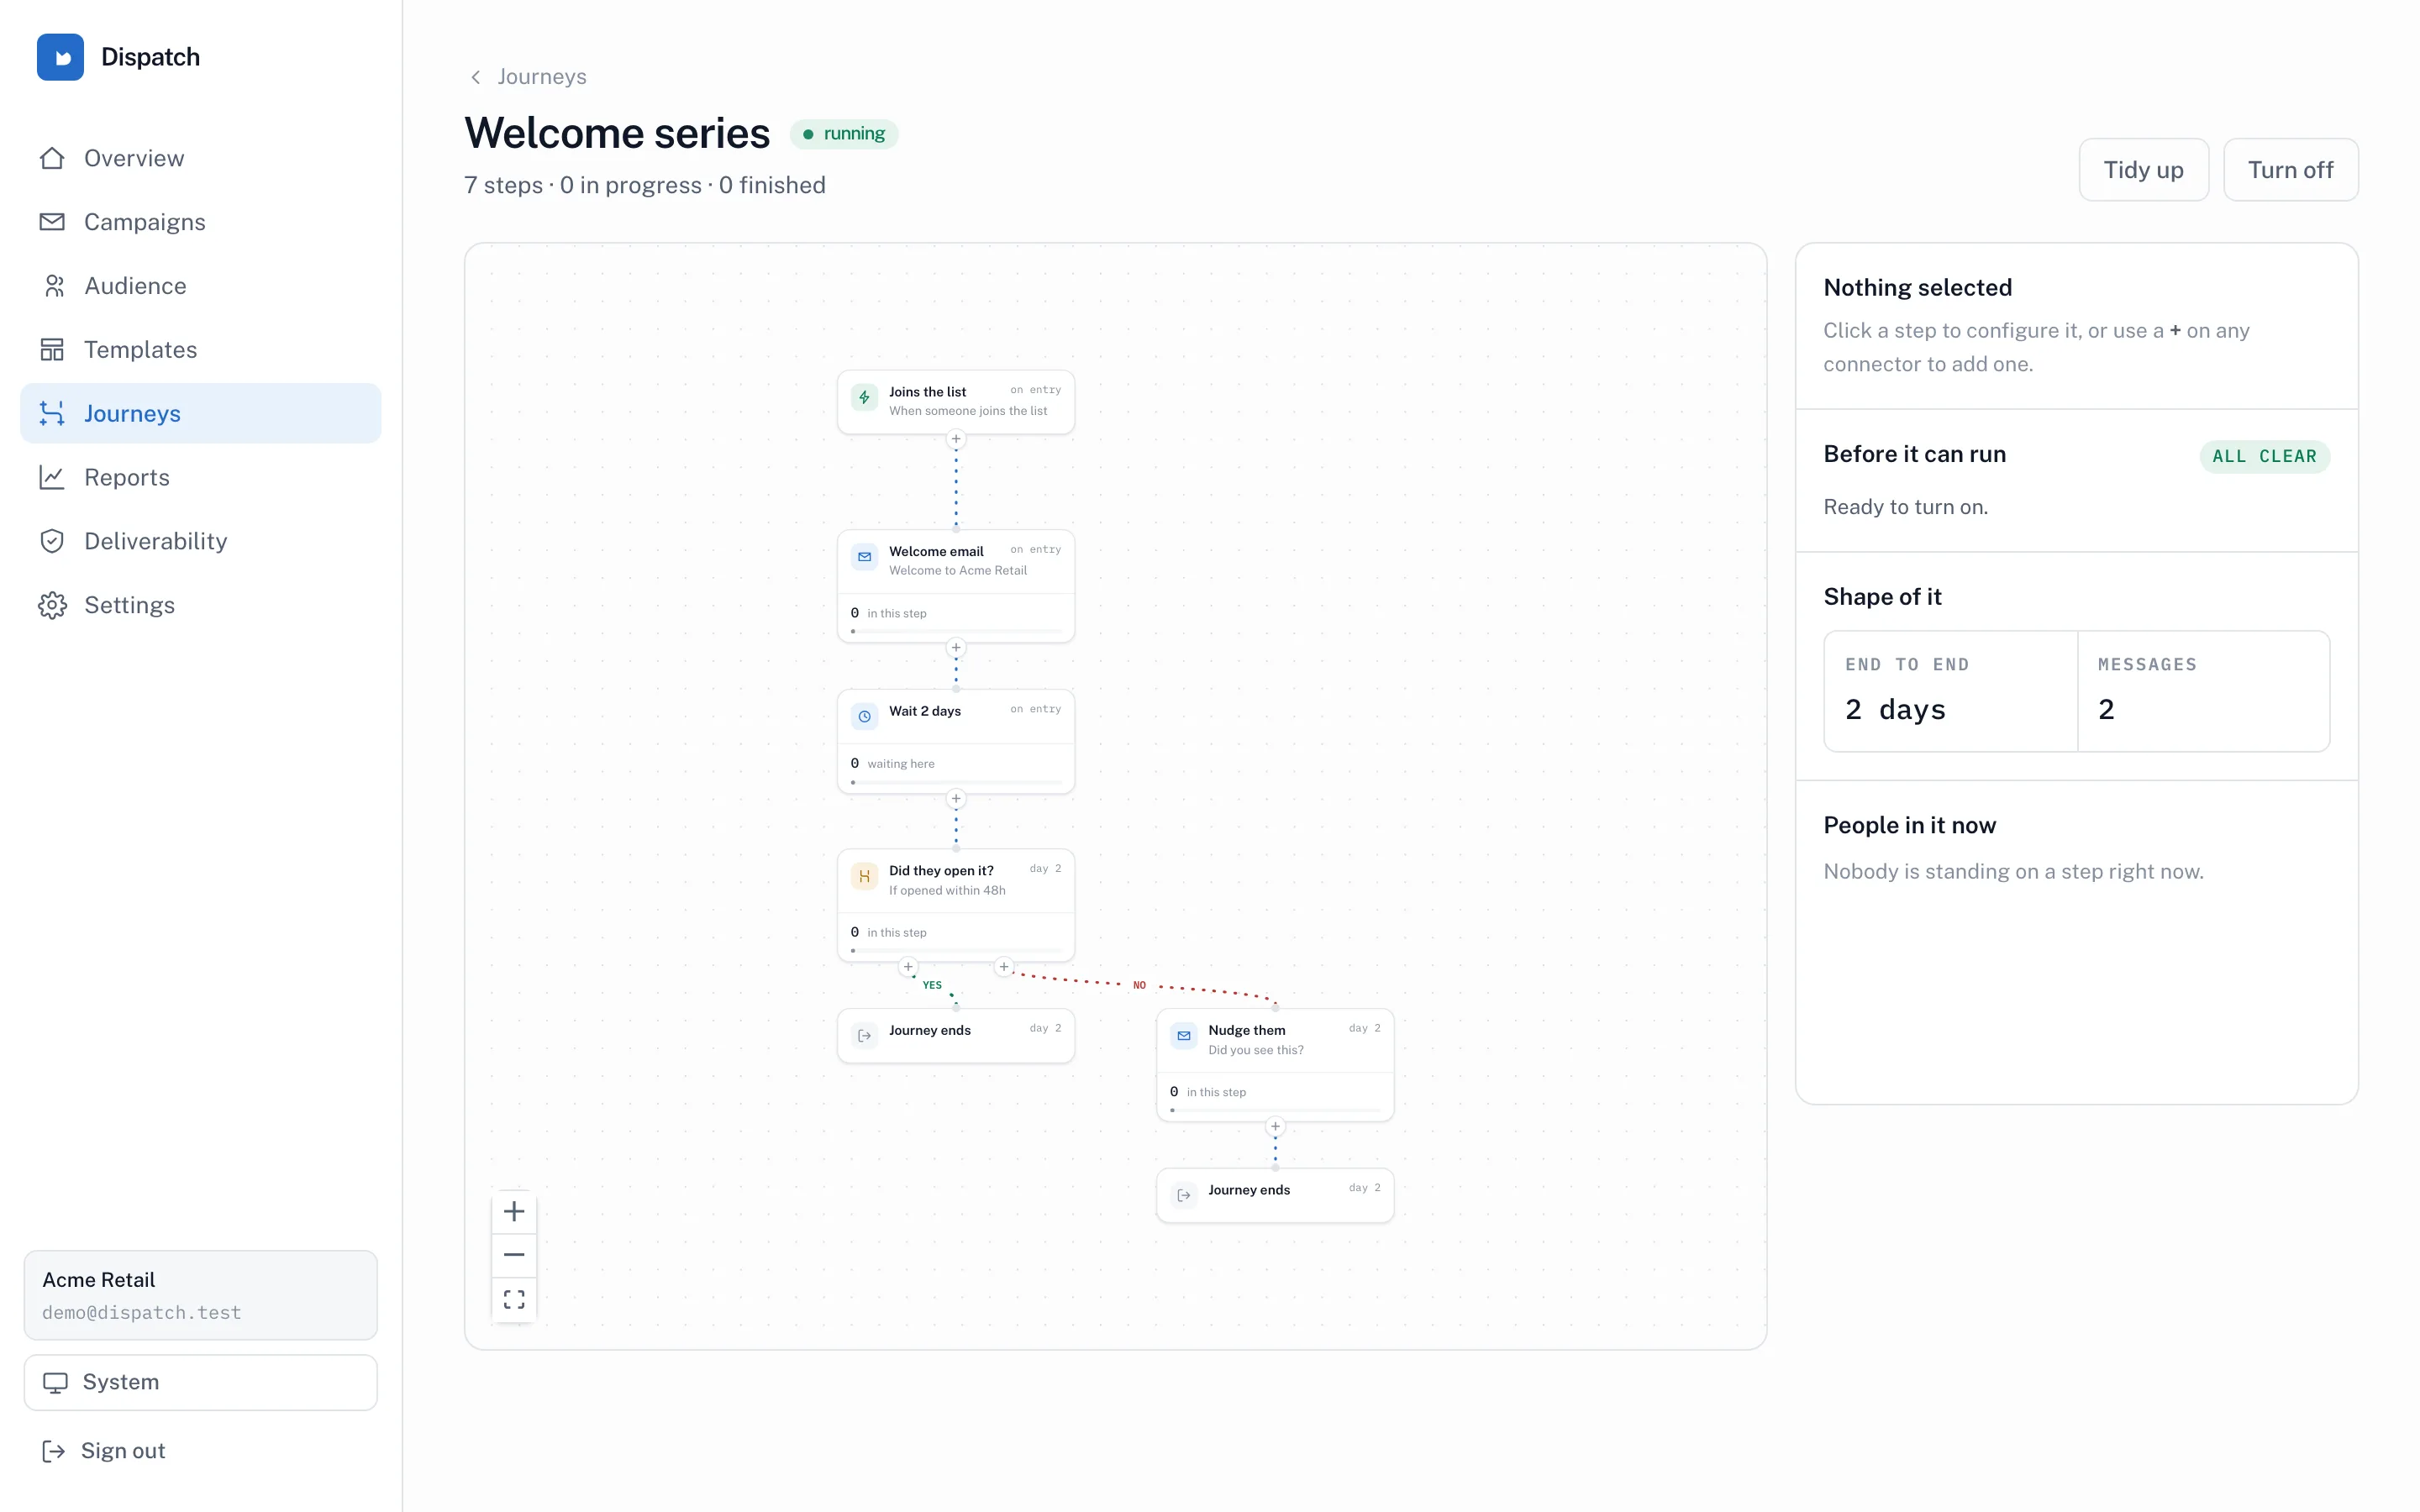Select the Joins the list step

[956, 402]
